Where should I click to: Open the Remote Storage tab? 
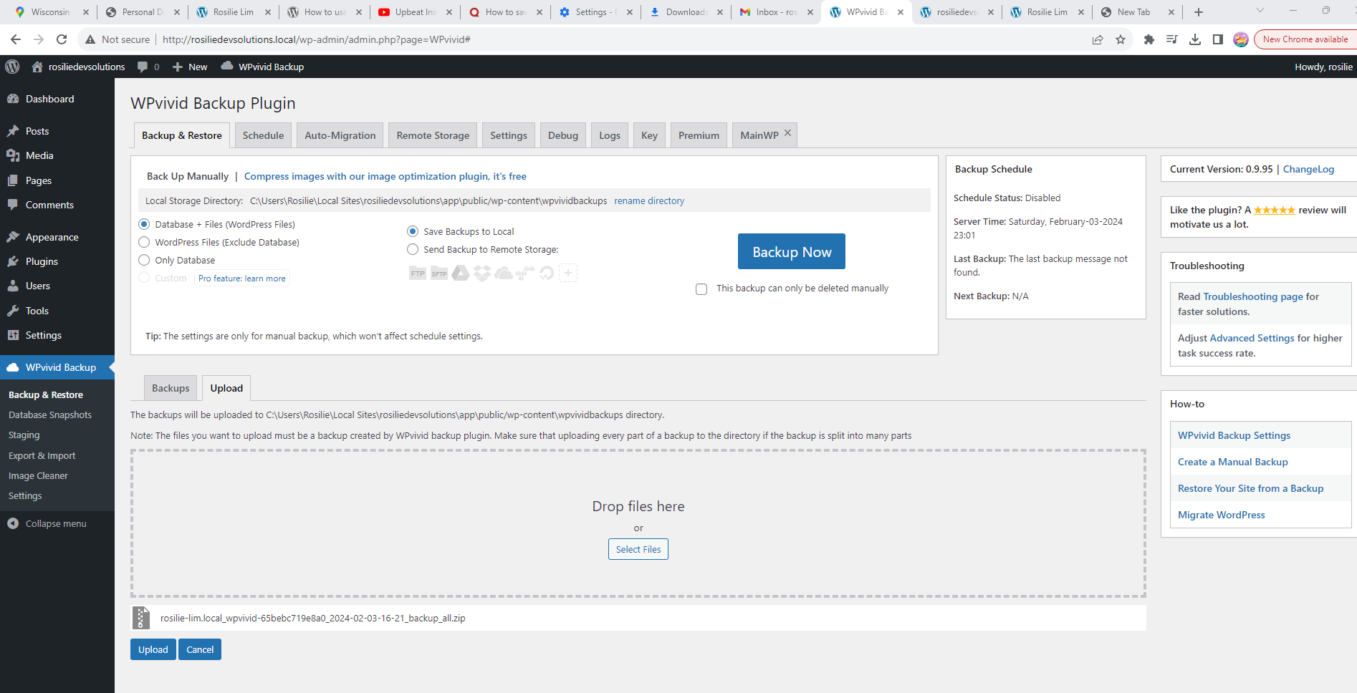tap(433, 135)
